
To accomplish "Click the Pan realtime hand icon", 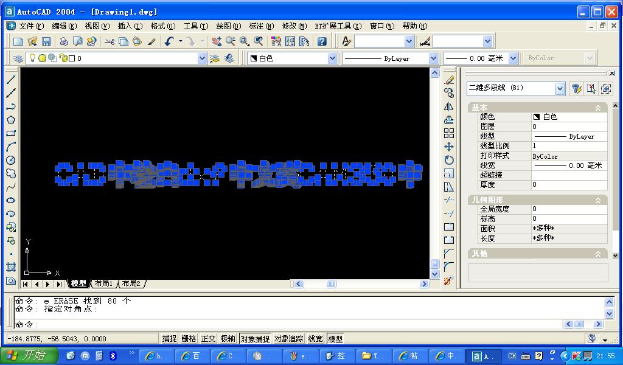I will [x=217, y=41].
